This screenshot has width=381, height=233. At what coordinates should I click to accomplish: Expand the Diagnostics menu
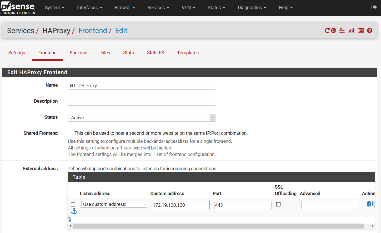click(252, 8)
